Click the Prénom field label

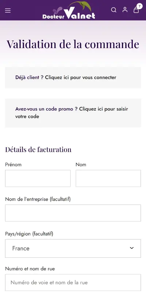click(14, 164)
